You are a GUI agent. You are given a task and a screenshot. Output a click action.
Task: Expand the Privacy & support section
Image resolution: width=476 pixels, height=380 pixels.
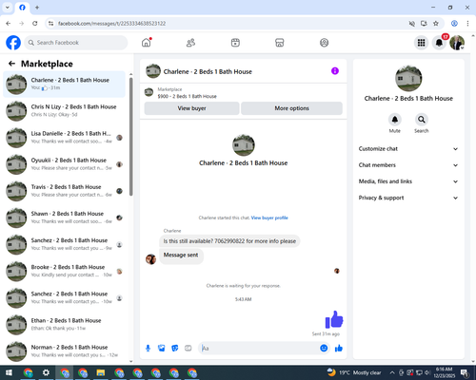(x=408, y=198)
